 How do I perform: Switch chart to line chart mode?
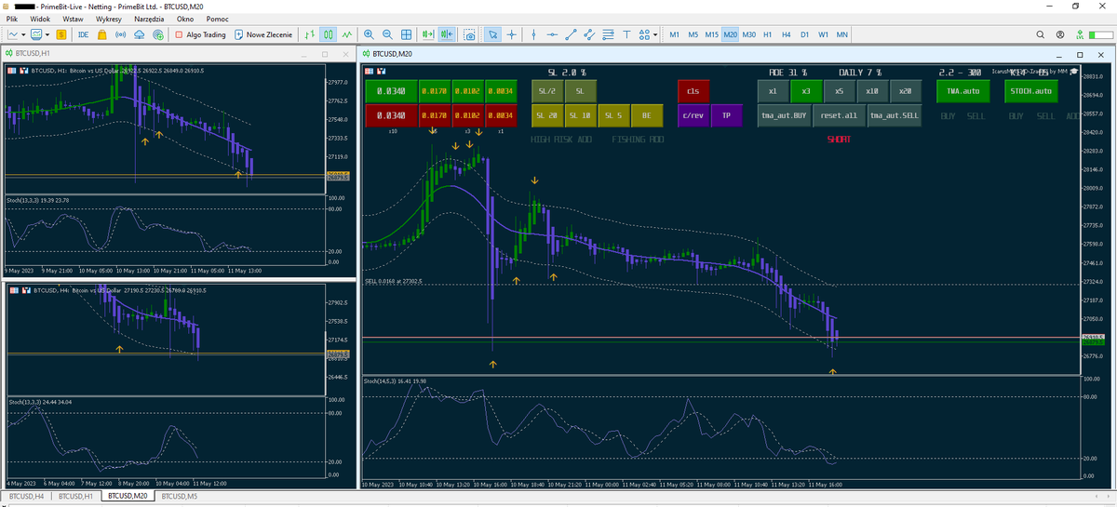point(347,34)
